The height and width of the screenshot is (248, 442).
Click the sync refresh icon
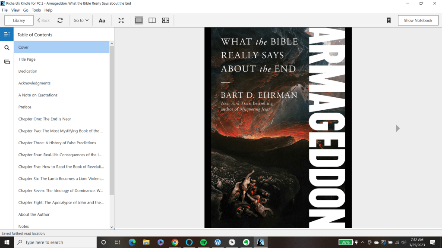(x=60, y=20)
